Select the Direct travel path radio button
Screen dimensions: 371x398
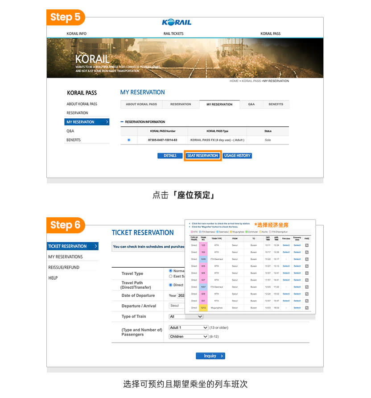171,285
